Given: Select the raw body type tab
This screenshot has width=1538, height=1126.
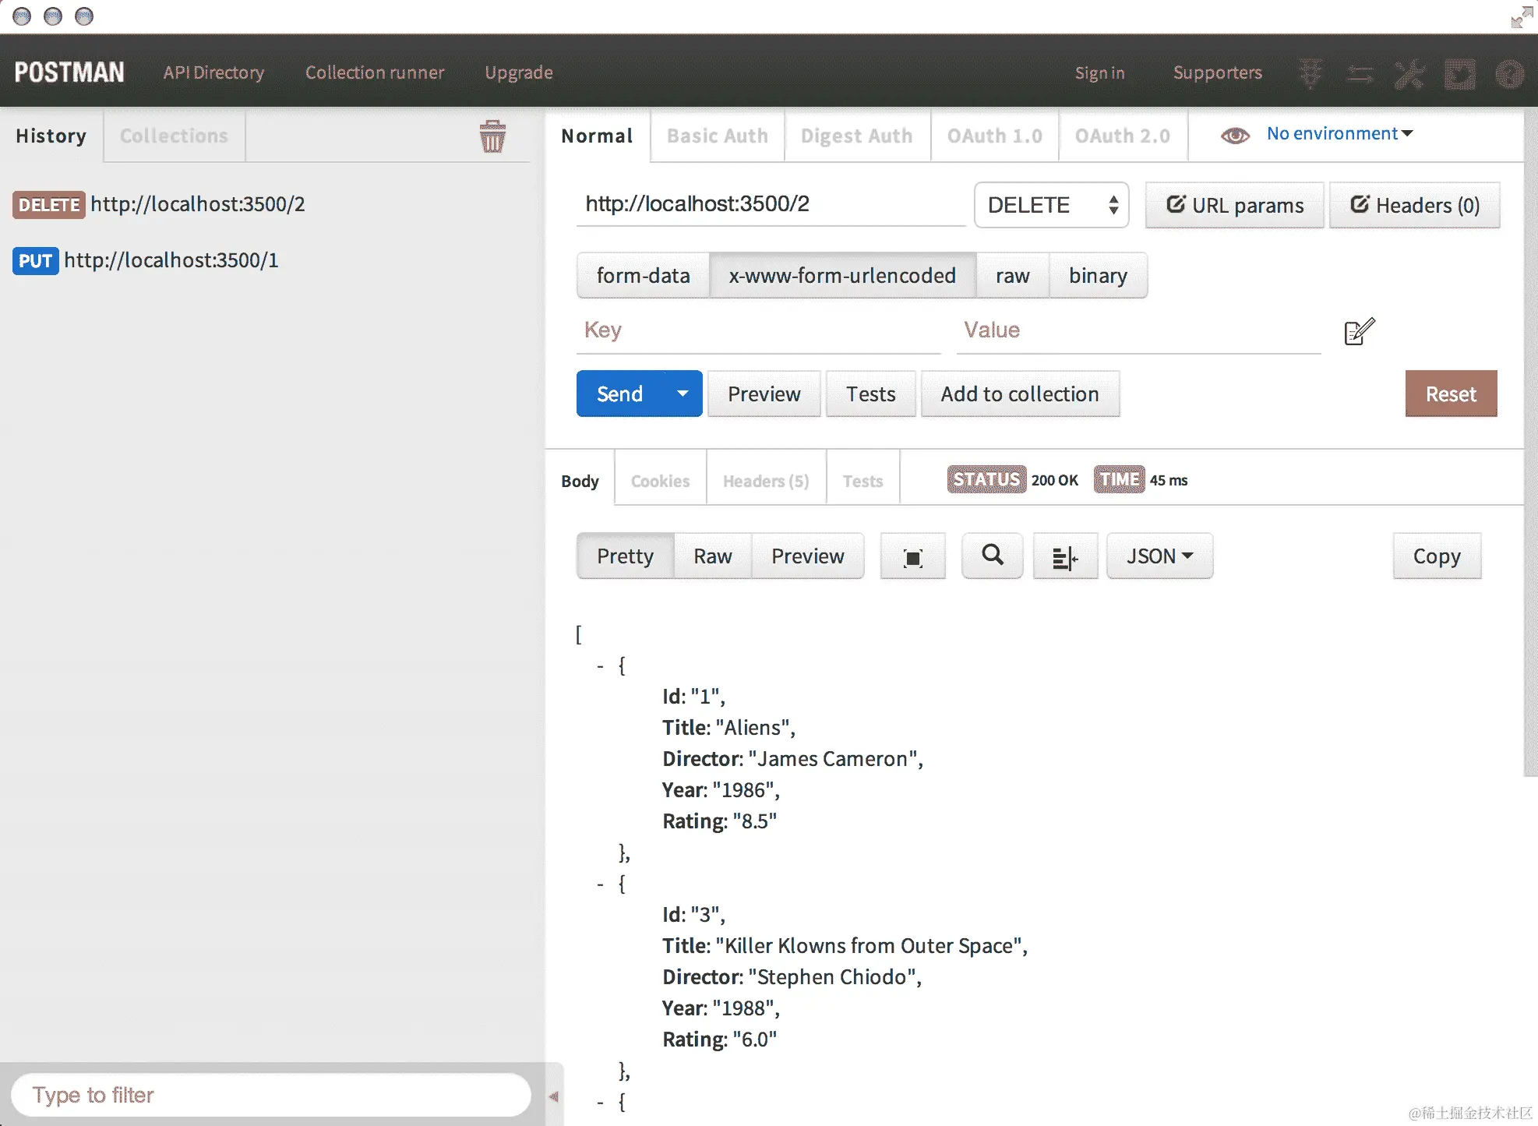Looking at the screenshot, I should [1012, 276].
